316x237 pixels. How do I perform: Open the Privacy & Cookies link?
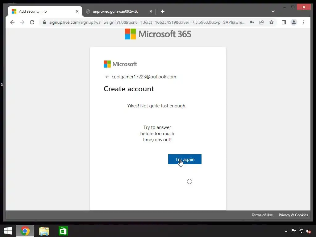pos(293,215)
